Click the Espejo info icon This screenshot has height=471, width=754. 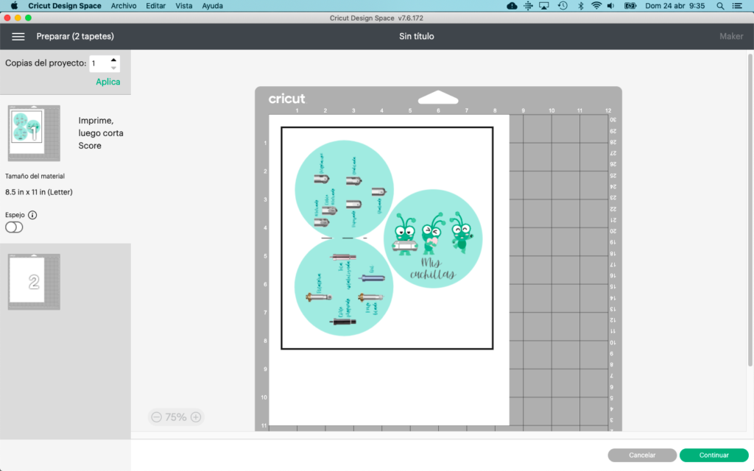tap(32, 215)
